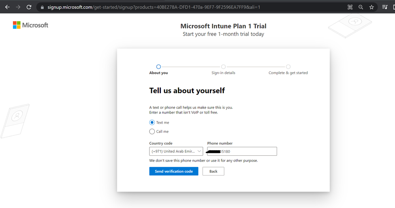This screenshot has height=208, width=395.
Task: Click the Microsoft logo
Action: [x=30, y=25]
